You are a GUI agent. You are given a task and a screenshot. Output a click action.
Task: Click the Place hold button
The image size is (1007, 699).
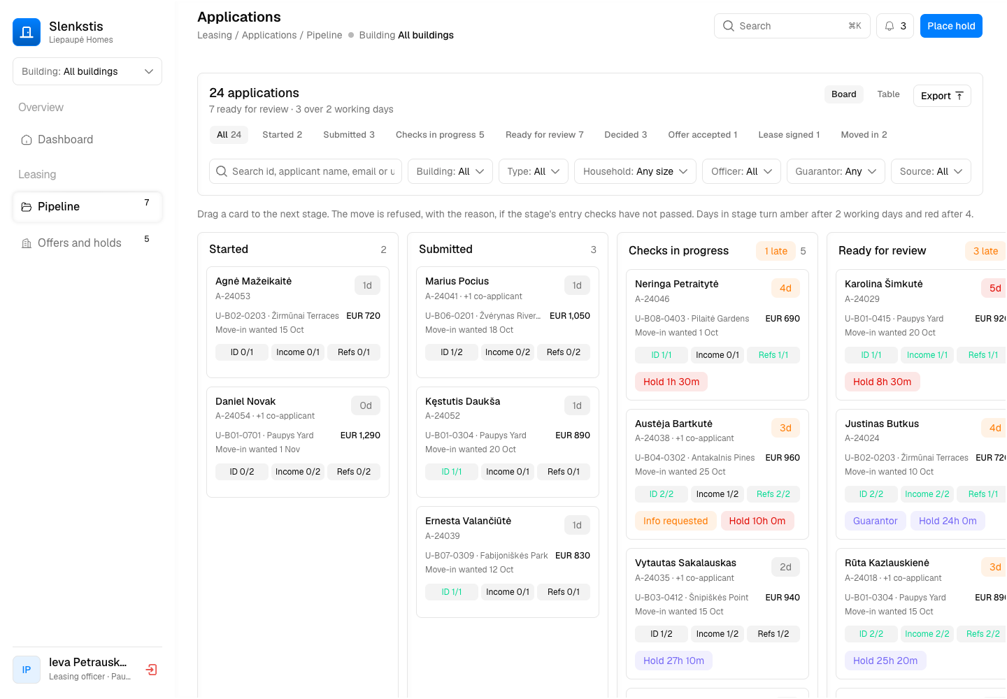point(951,26)
